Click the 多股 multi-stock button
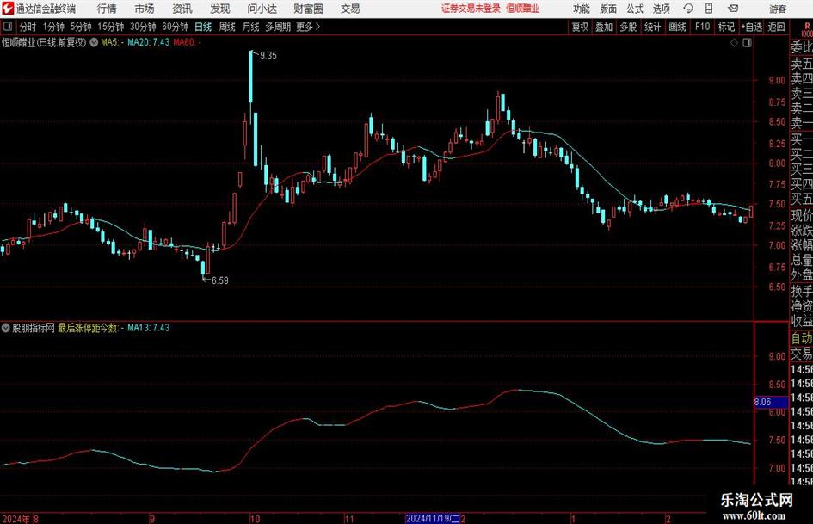Screen dimensions: 813x524 click(x=628, y=27)
